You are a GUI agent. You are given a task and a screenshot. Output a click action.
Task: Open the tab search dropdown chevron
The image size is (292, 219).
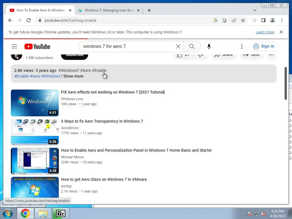click(255, 10)
